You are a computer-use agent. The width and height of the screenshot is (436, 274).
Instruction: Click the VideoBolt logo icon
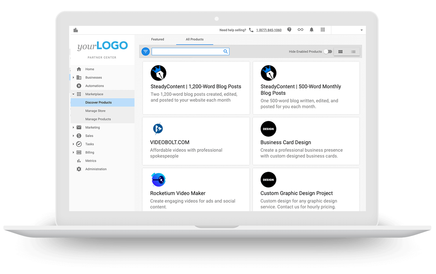(158, 128)
